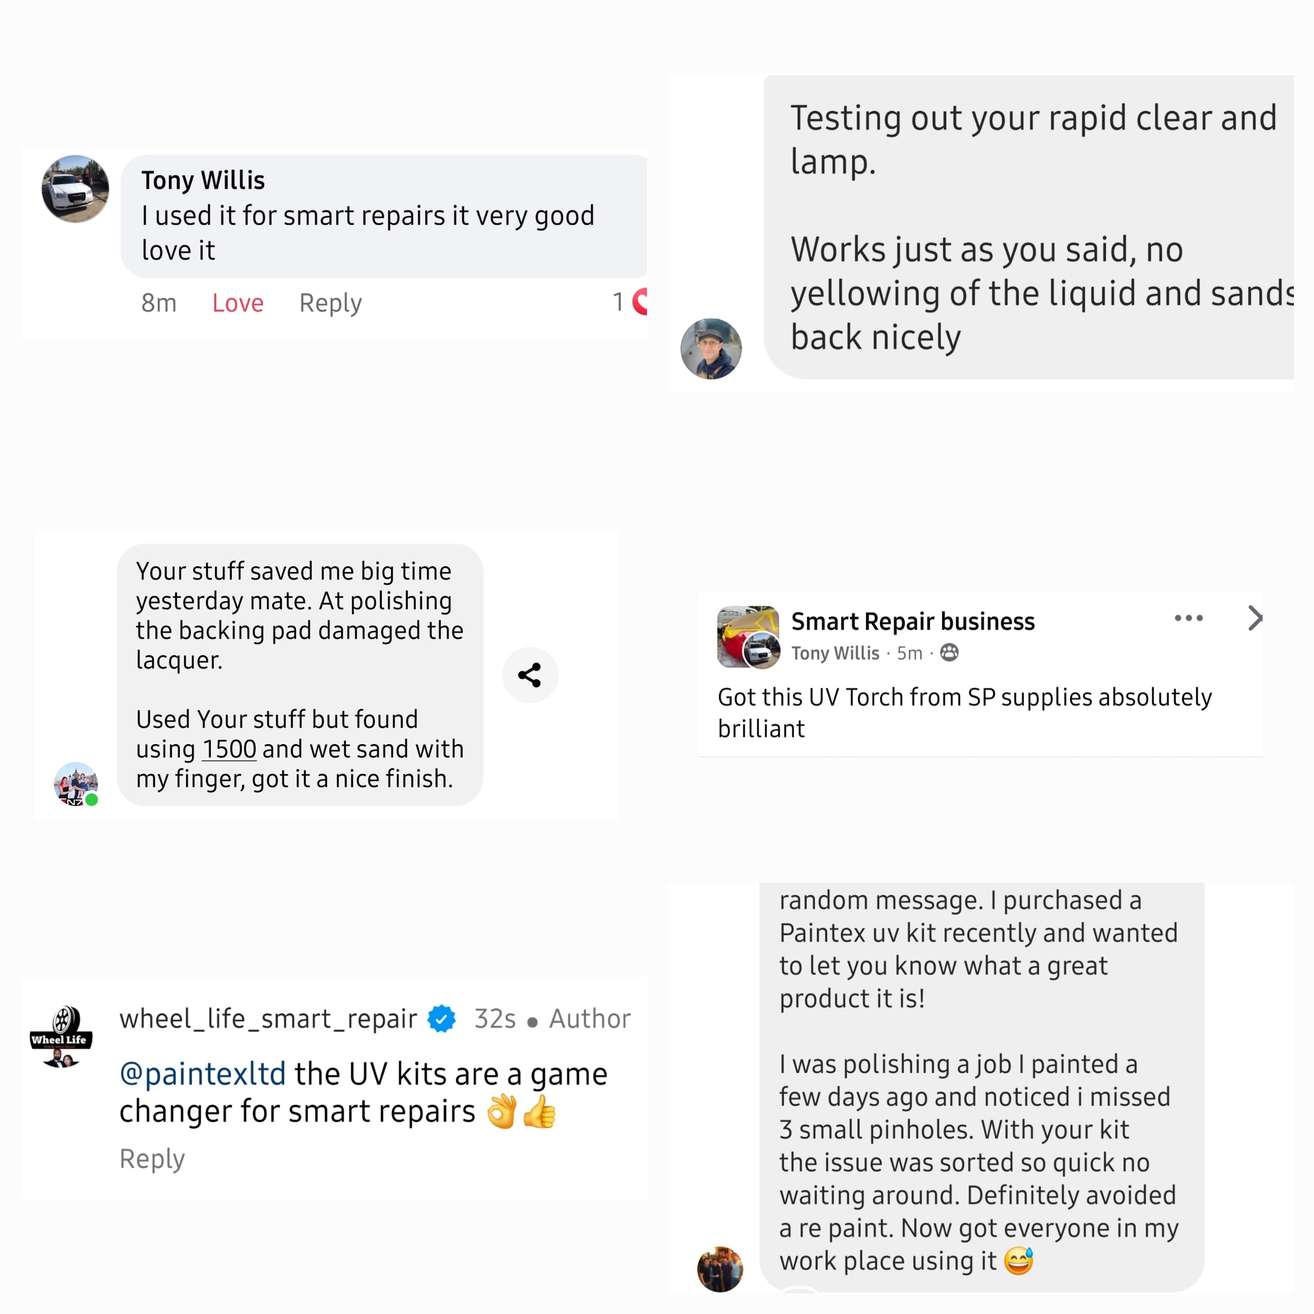
Task: Click the Wheel Life logo avatar
Action: [x=61, y=1037]
